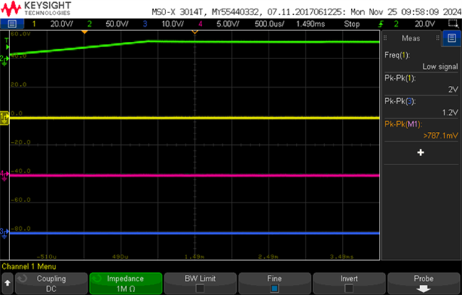Toggle the Fine checkbox off

(x=274, y=289)
